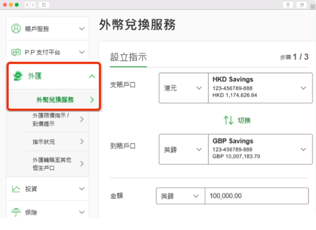Image resolution: width=316 pixels, height=230 pixels.
Task: Select the 投資 menu label
Action: coord(31,189)
